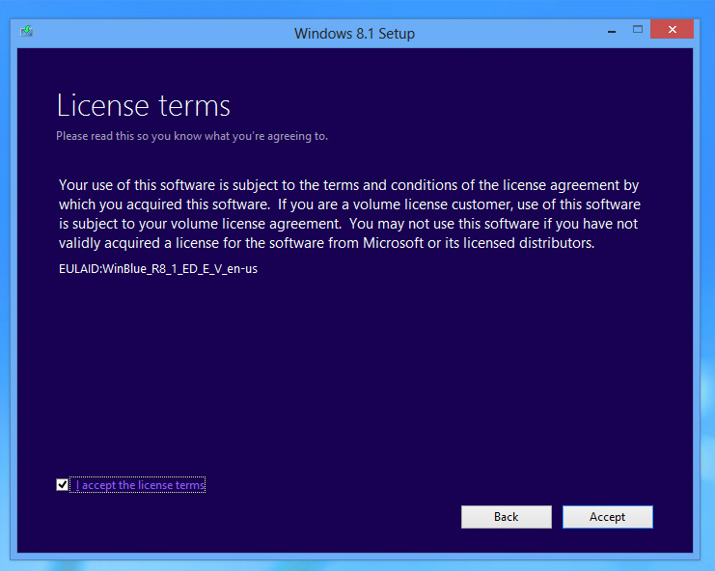Viewport: 715px width, 571px height.
Task: Go back with the Back button
Action: [x=507, y=517]
